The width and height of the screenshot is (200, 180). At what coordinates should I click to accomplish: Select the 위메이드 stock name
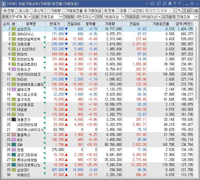[23, 175]
